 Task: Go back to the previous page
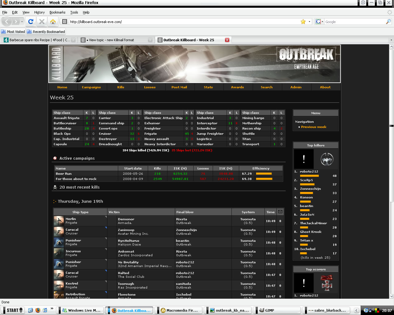7,22
